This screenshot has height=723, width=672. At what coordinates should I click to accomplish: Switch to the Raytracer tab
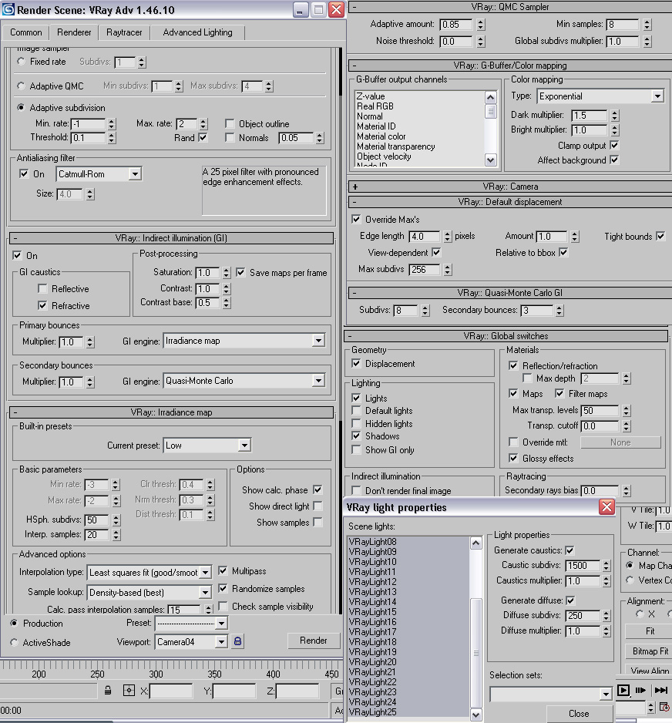pyautogui.click(x=124, y=32)
